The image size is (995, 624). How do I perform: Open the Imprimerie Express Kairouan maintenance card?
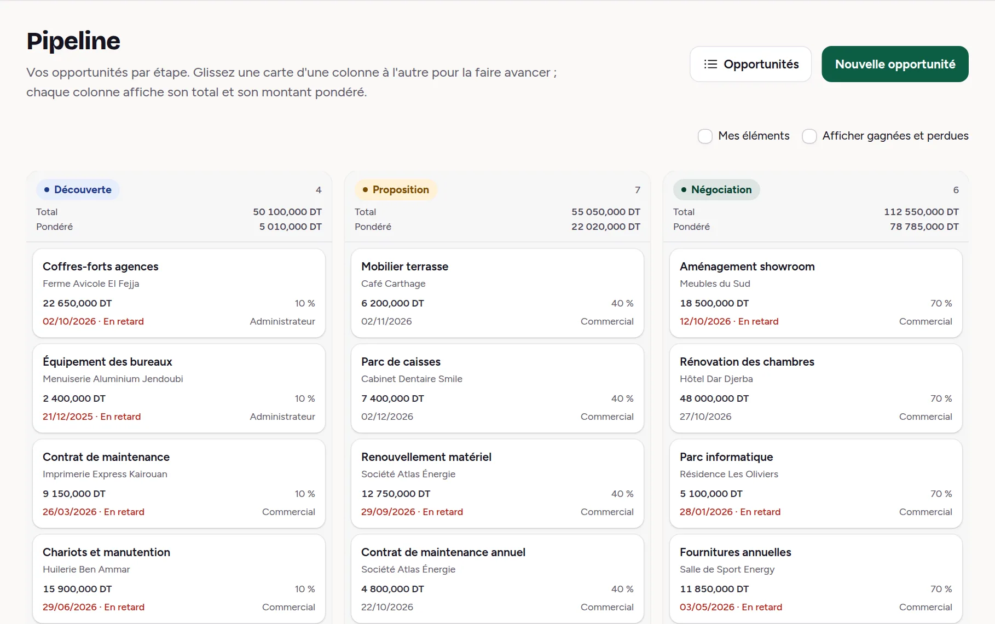coord(179,484)
